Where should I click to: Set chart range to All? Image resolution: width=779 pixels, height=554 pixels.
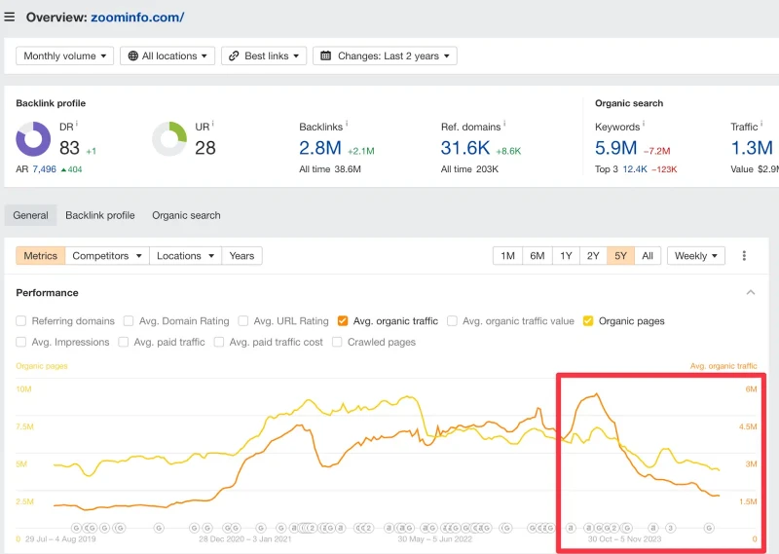point(648,256)
